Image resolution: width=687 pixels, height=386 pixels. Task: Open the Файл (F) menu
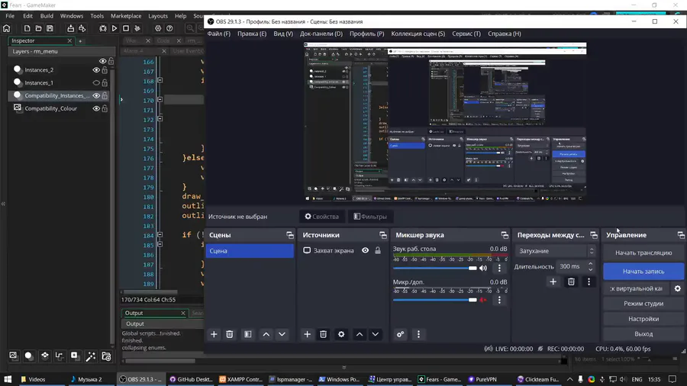point(218,34)
